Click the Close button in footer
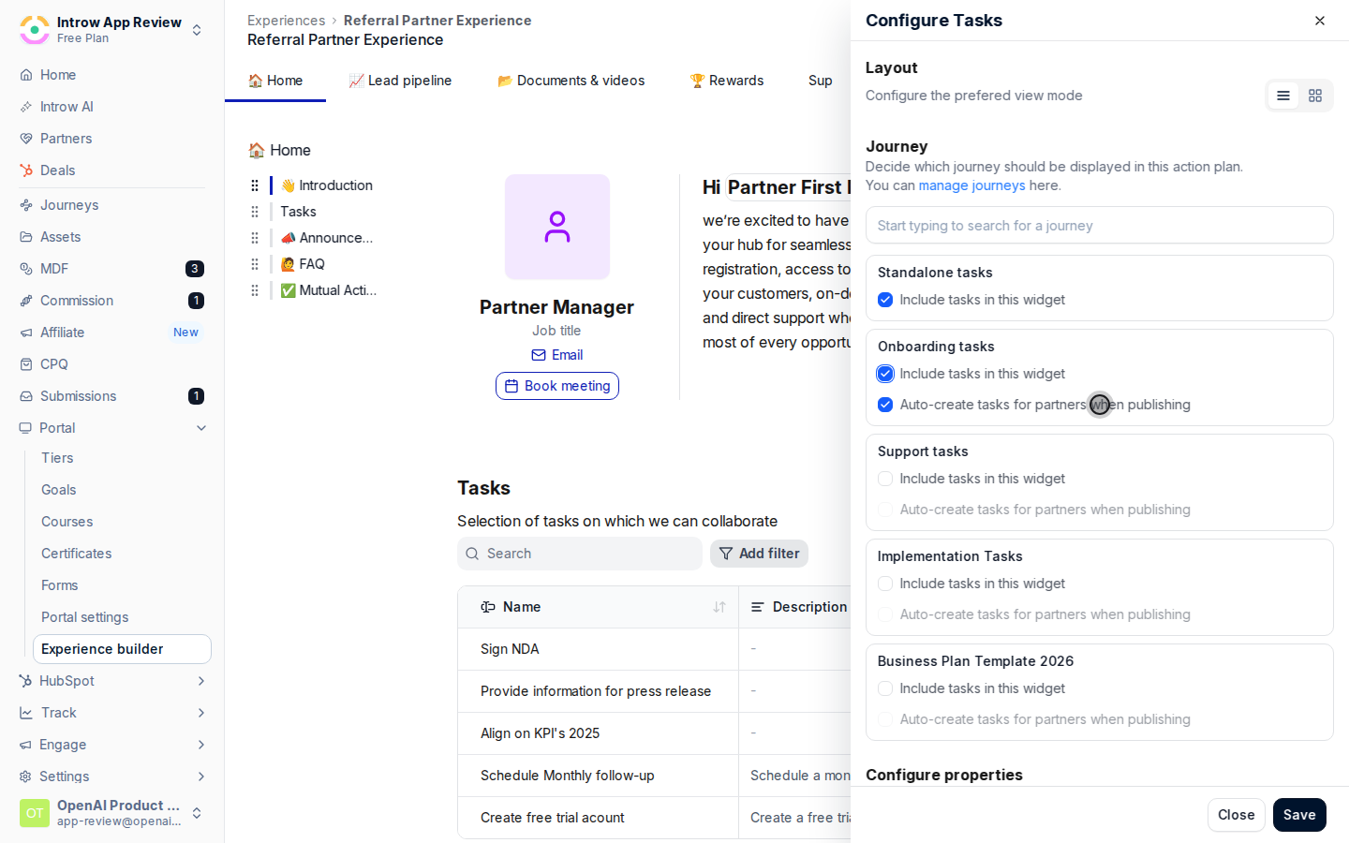The image size is (1349, 843). pyautogui.click(x=1237, y=815)
